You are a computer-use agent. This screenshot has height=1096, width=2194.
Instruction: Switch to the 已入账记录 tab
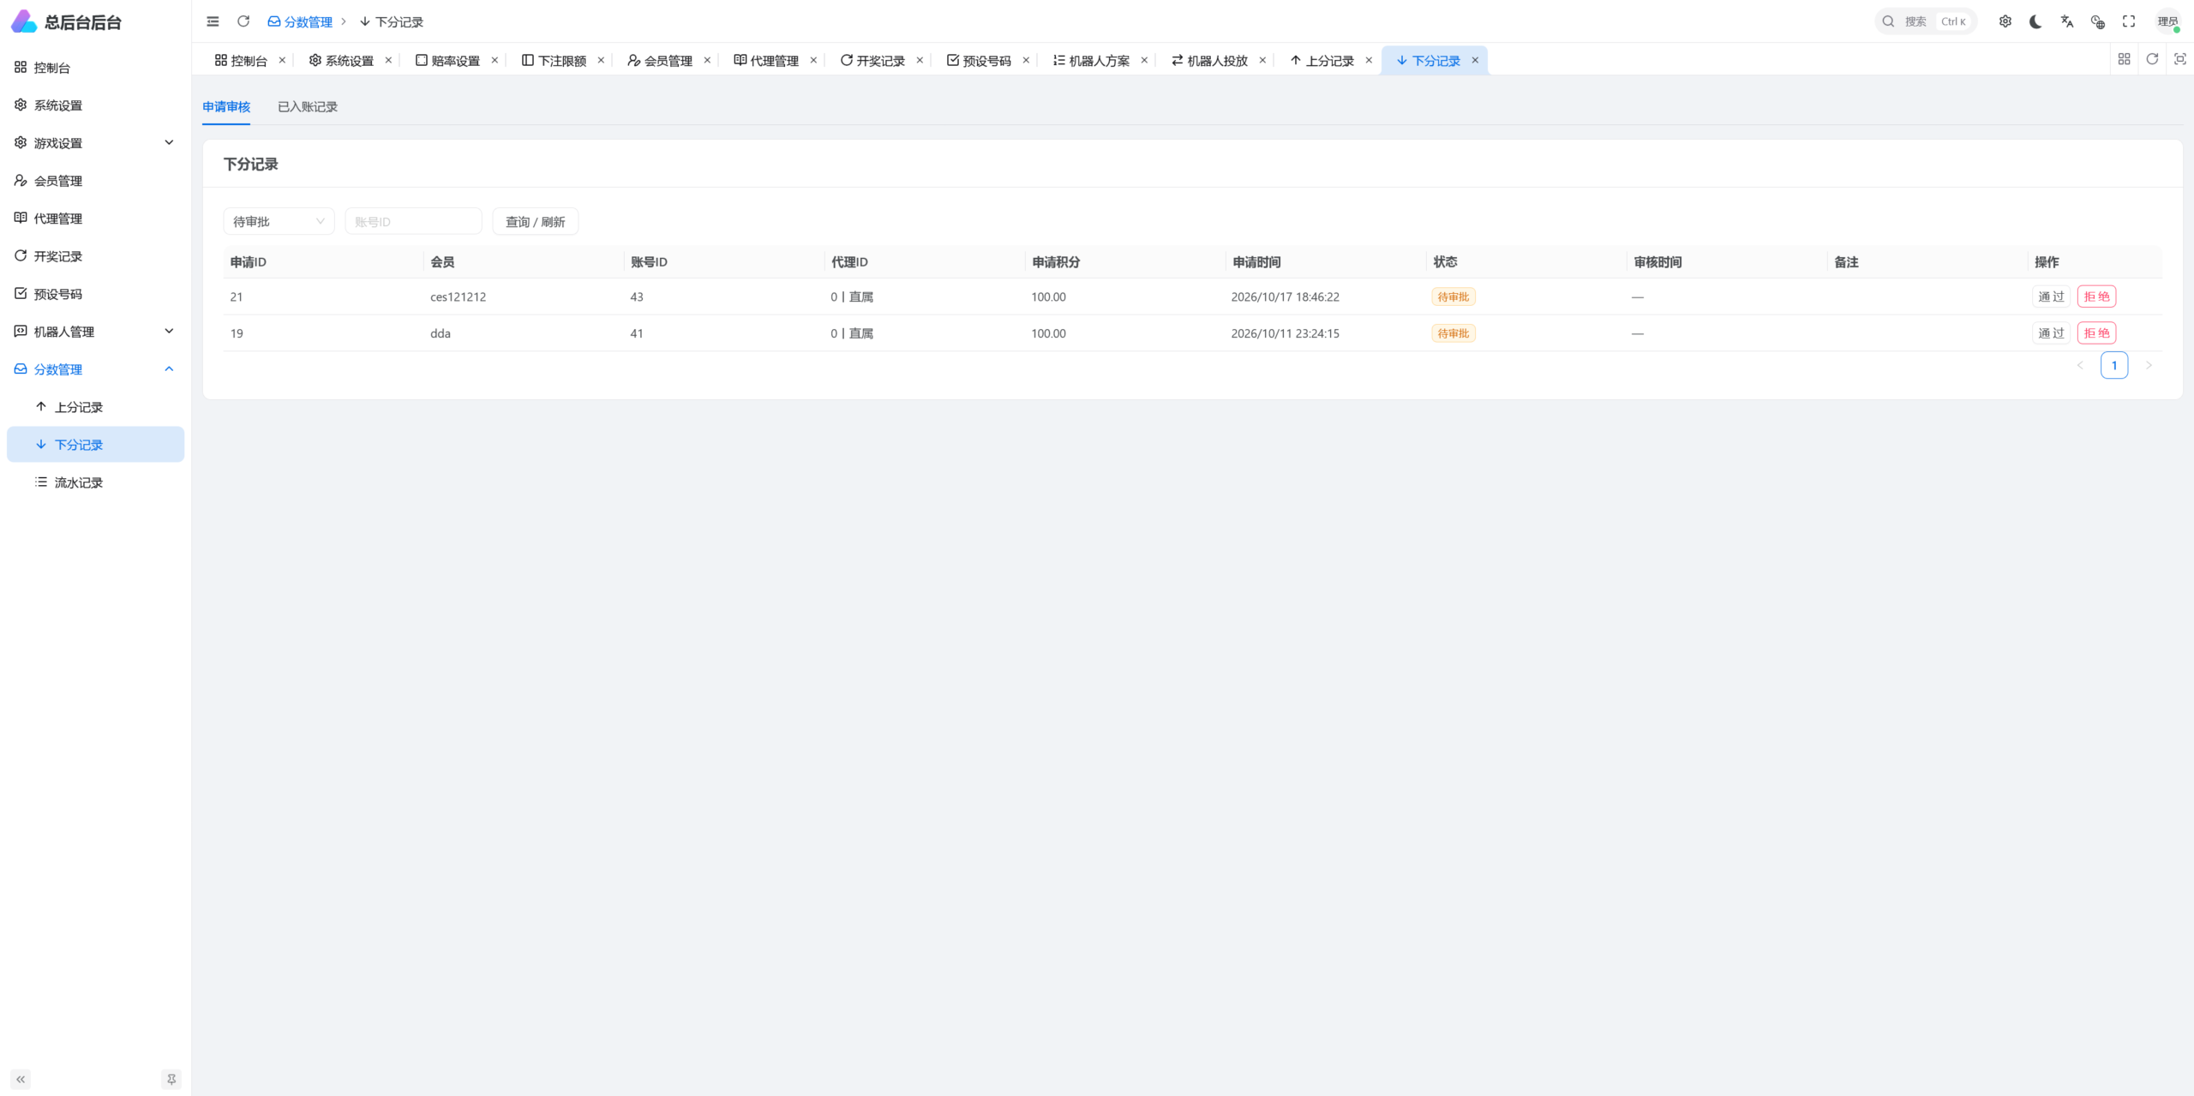308,107
